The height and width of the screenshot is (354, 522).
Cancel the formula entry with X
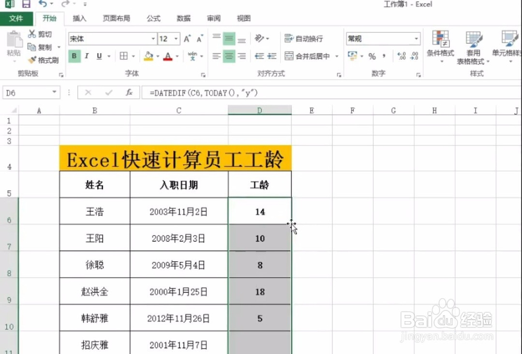tap(88, 93)
